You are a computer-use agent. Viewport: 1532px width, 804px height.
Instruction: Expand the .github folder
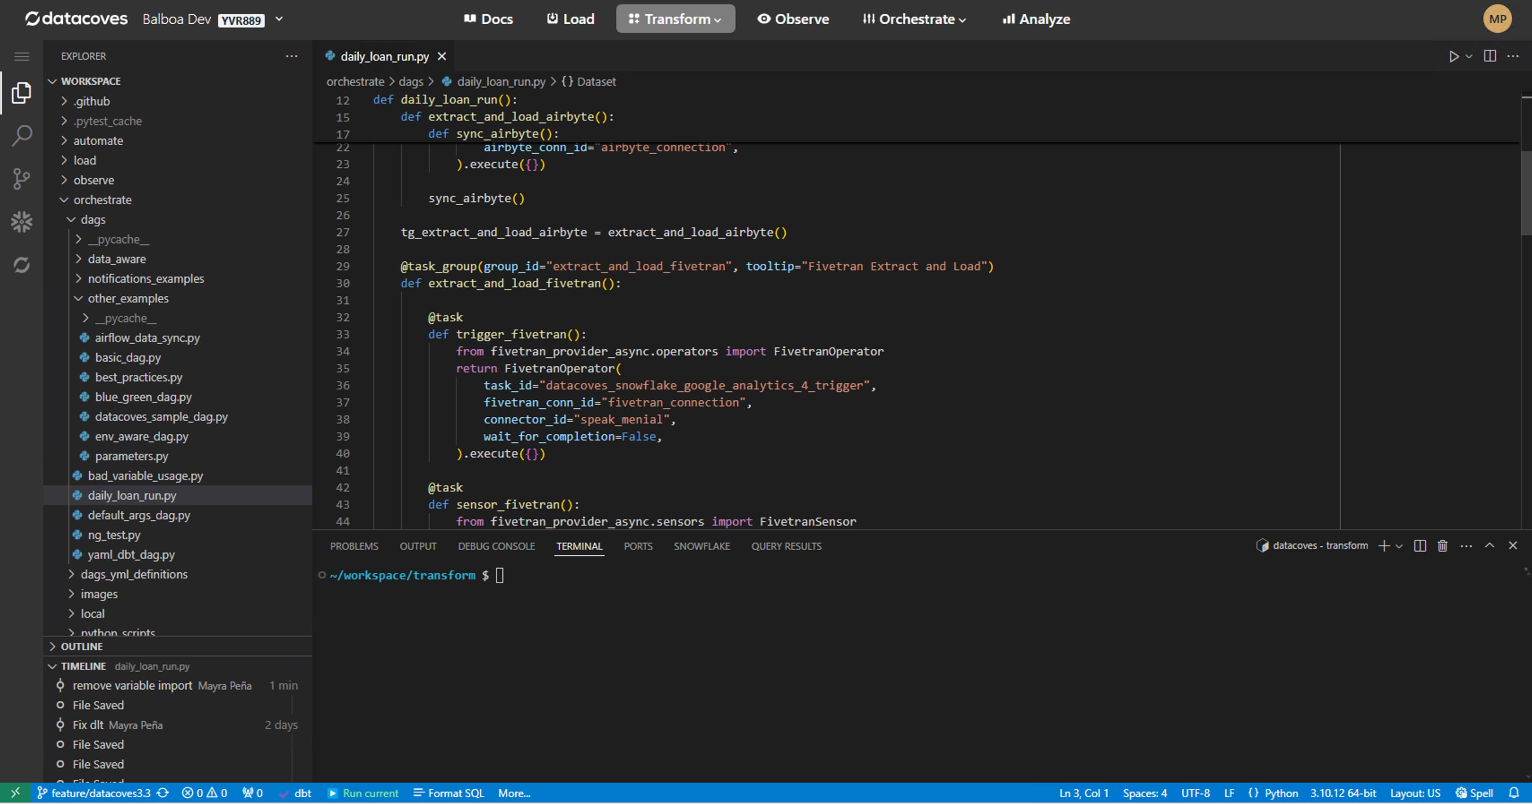[178, 101]
